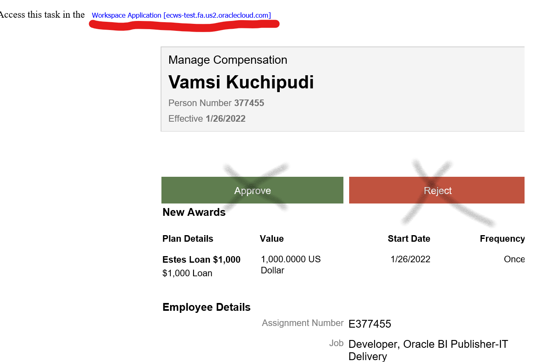This screenshot has width=534, height=363.
Task: Select Person Number 377455
Action: tap(216, 103)
